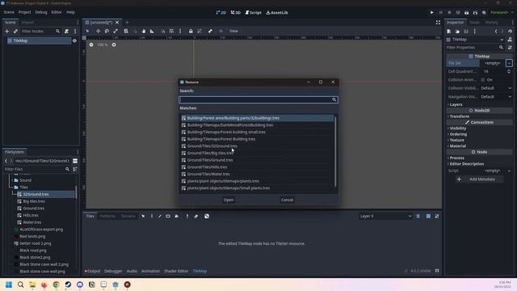Switch workspace to 3D view
Image resolution: width=517 pixels, height=291 pixels.
pyautogui.click(x=235, y=13)
